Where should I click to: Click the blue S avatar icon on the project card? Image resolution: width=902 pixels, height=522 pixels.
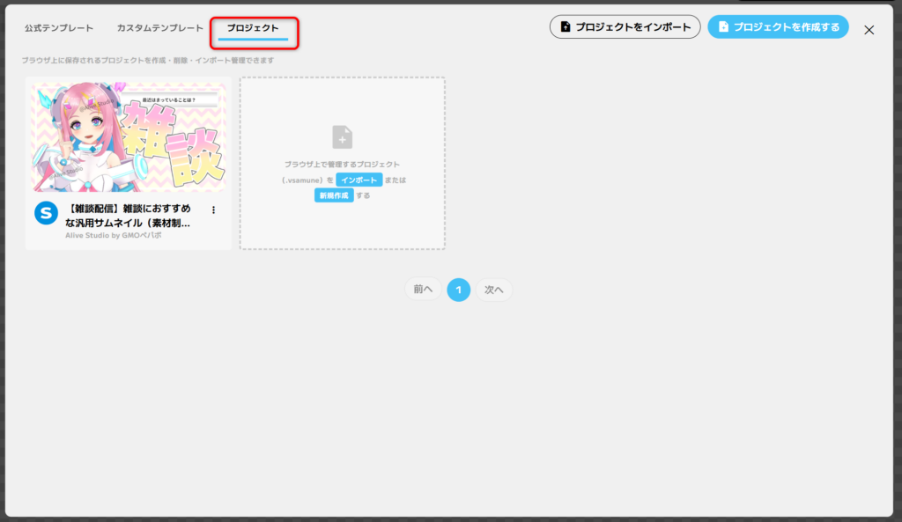46,213
